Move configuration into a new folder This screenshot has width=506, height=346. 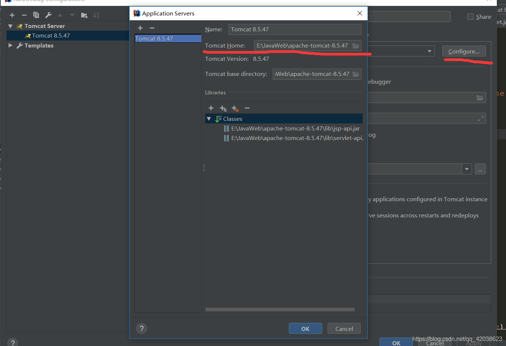84,15
